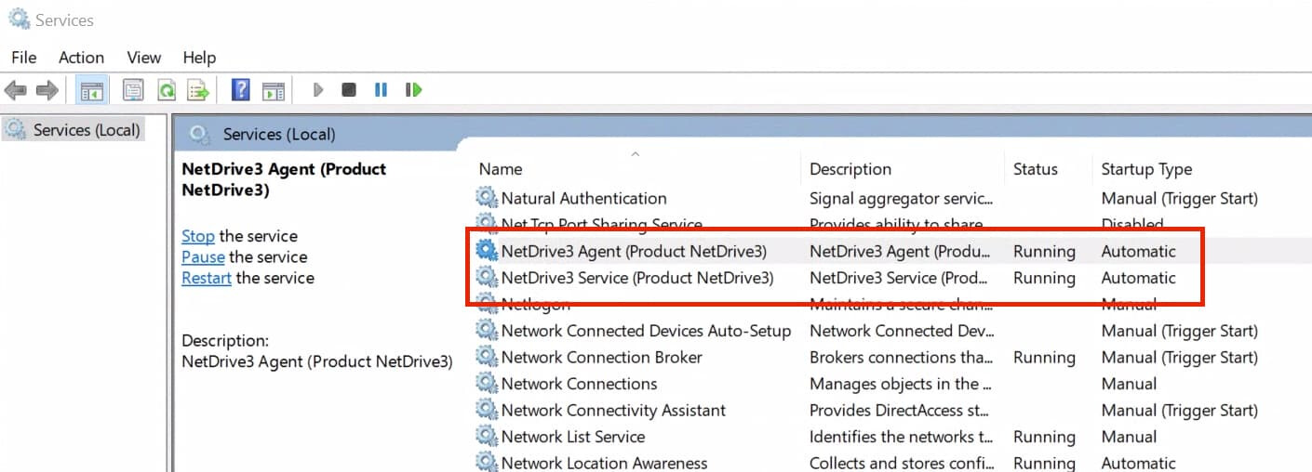Click Automatic startup type of NetDrive3 Service
1312x472 pixels.
(1138, 278)
